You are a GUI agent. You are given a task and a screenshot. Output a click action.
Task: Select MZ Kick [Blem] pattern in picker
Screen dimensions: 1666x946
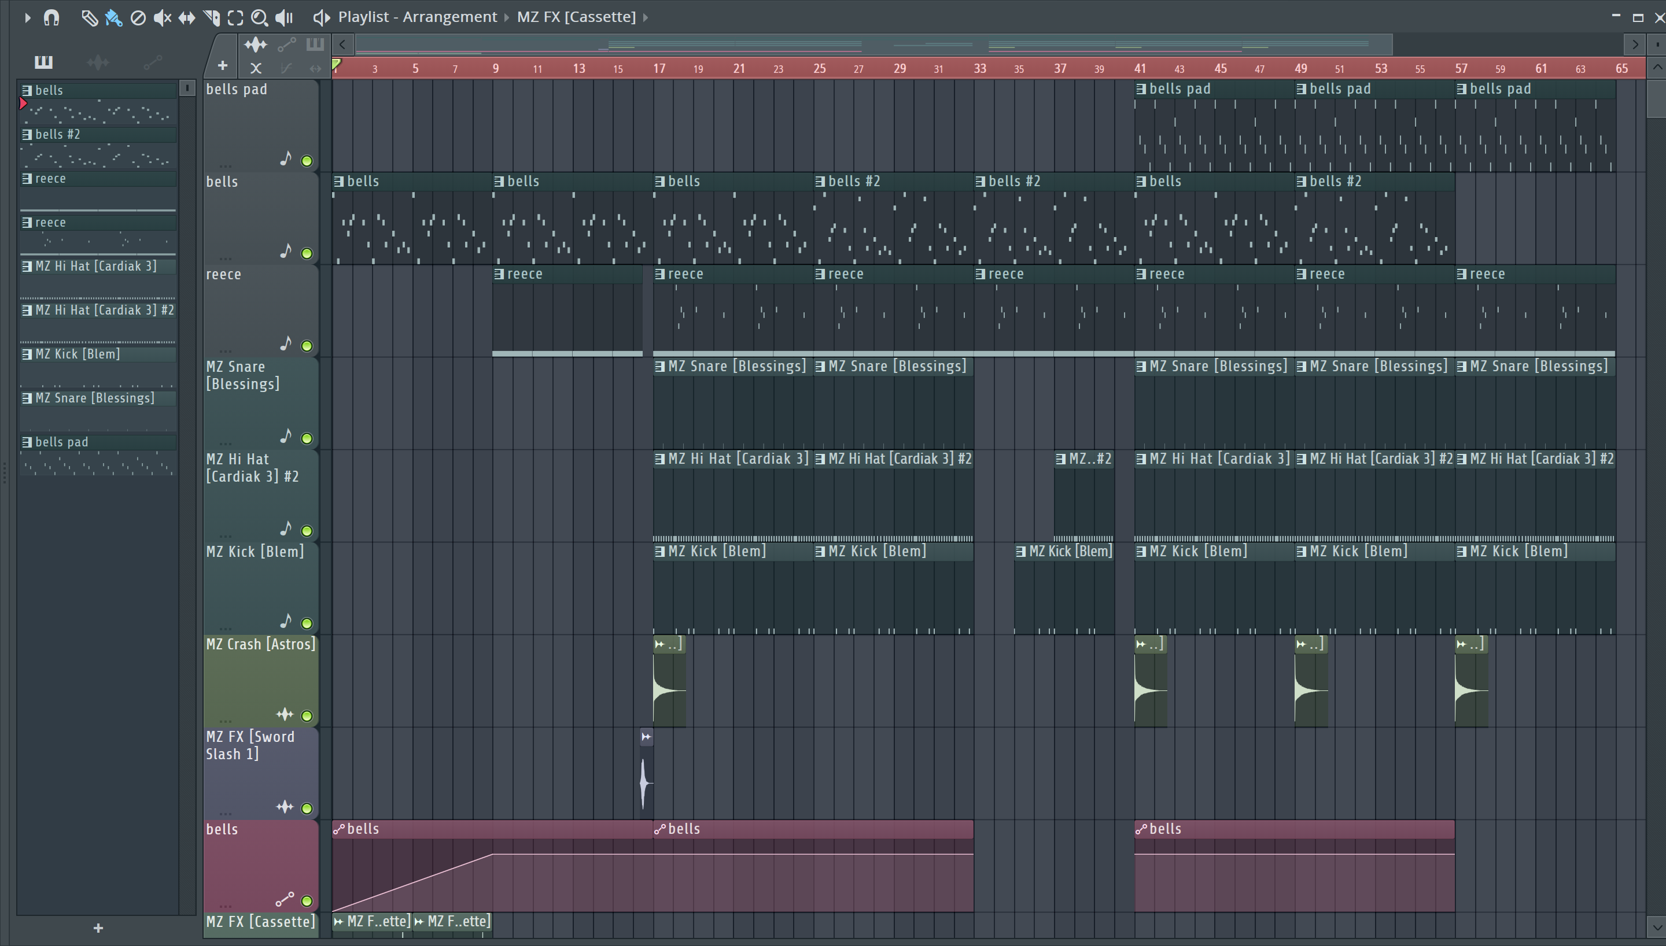pos(98,367)
